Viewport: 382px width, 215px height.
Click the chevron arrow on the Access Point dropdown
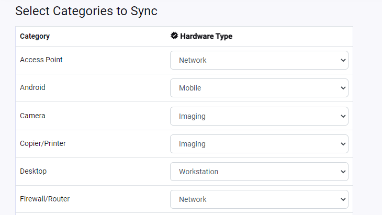coord(343,60)
